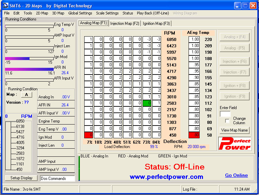Select the -3 cell at 6850 RPM, 84% column

tap(157, 39)
